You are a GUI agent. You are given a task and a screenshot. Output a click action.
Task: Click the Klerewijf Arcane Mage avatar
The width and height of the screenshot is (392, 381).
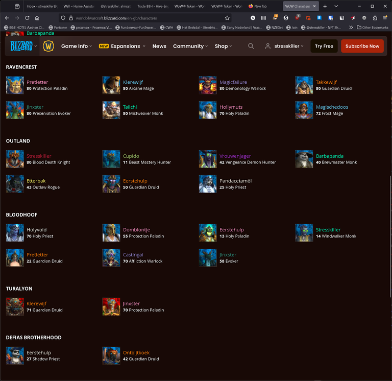point(111,85)
